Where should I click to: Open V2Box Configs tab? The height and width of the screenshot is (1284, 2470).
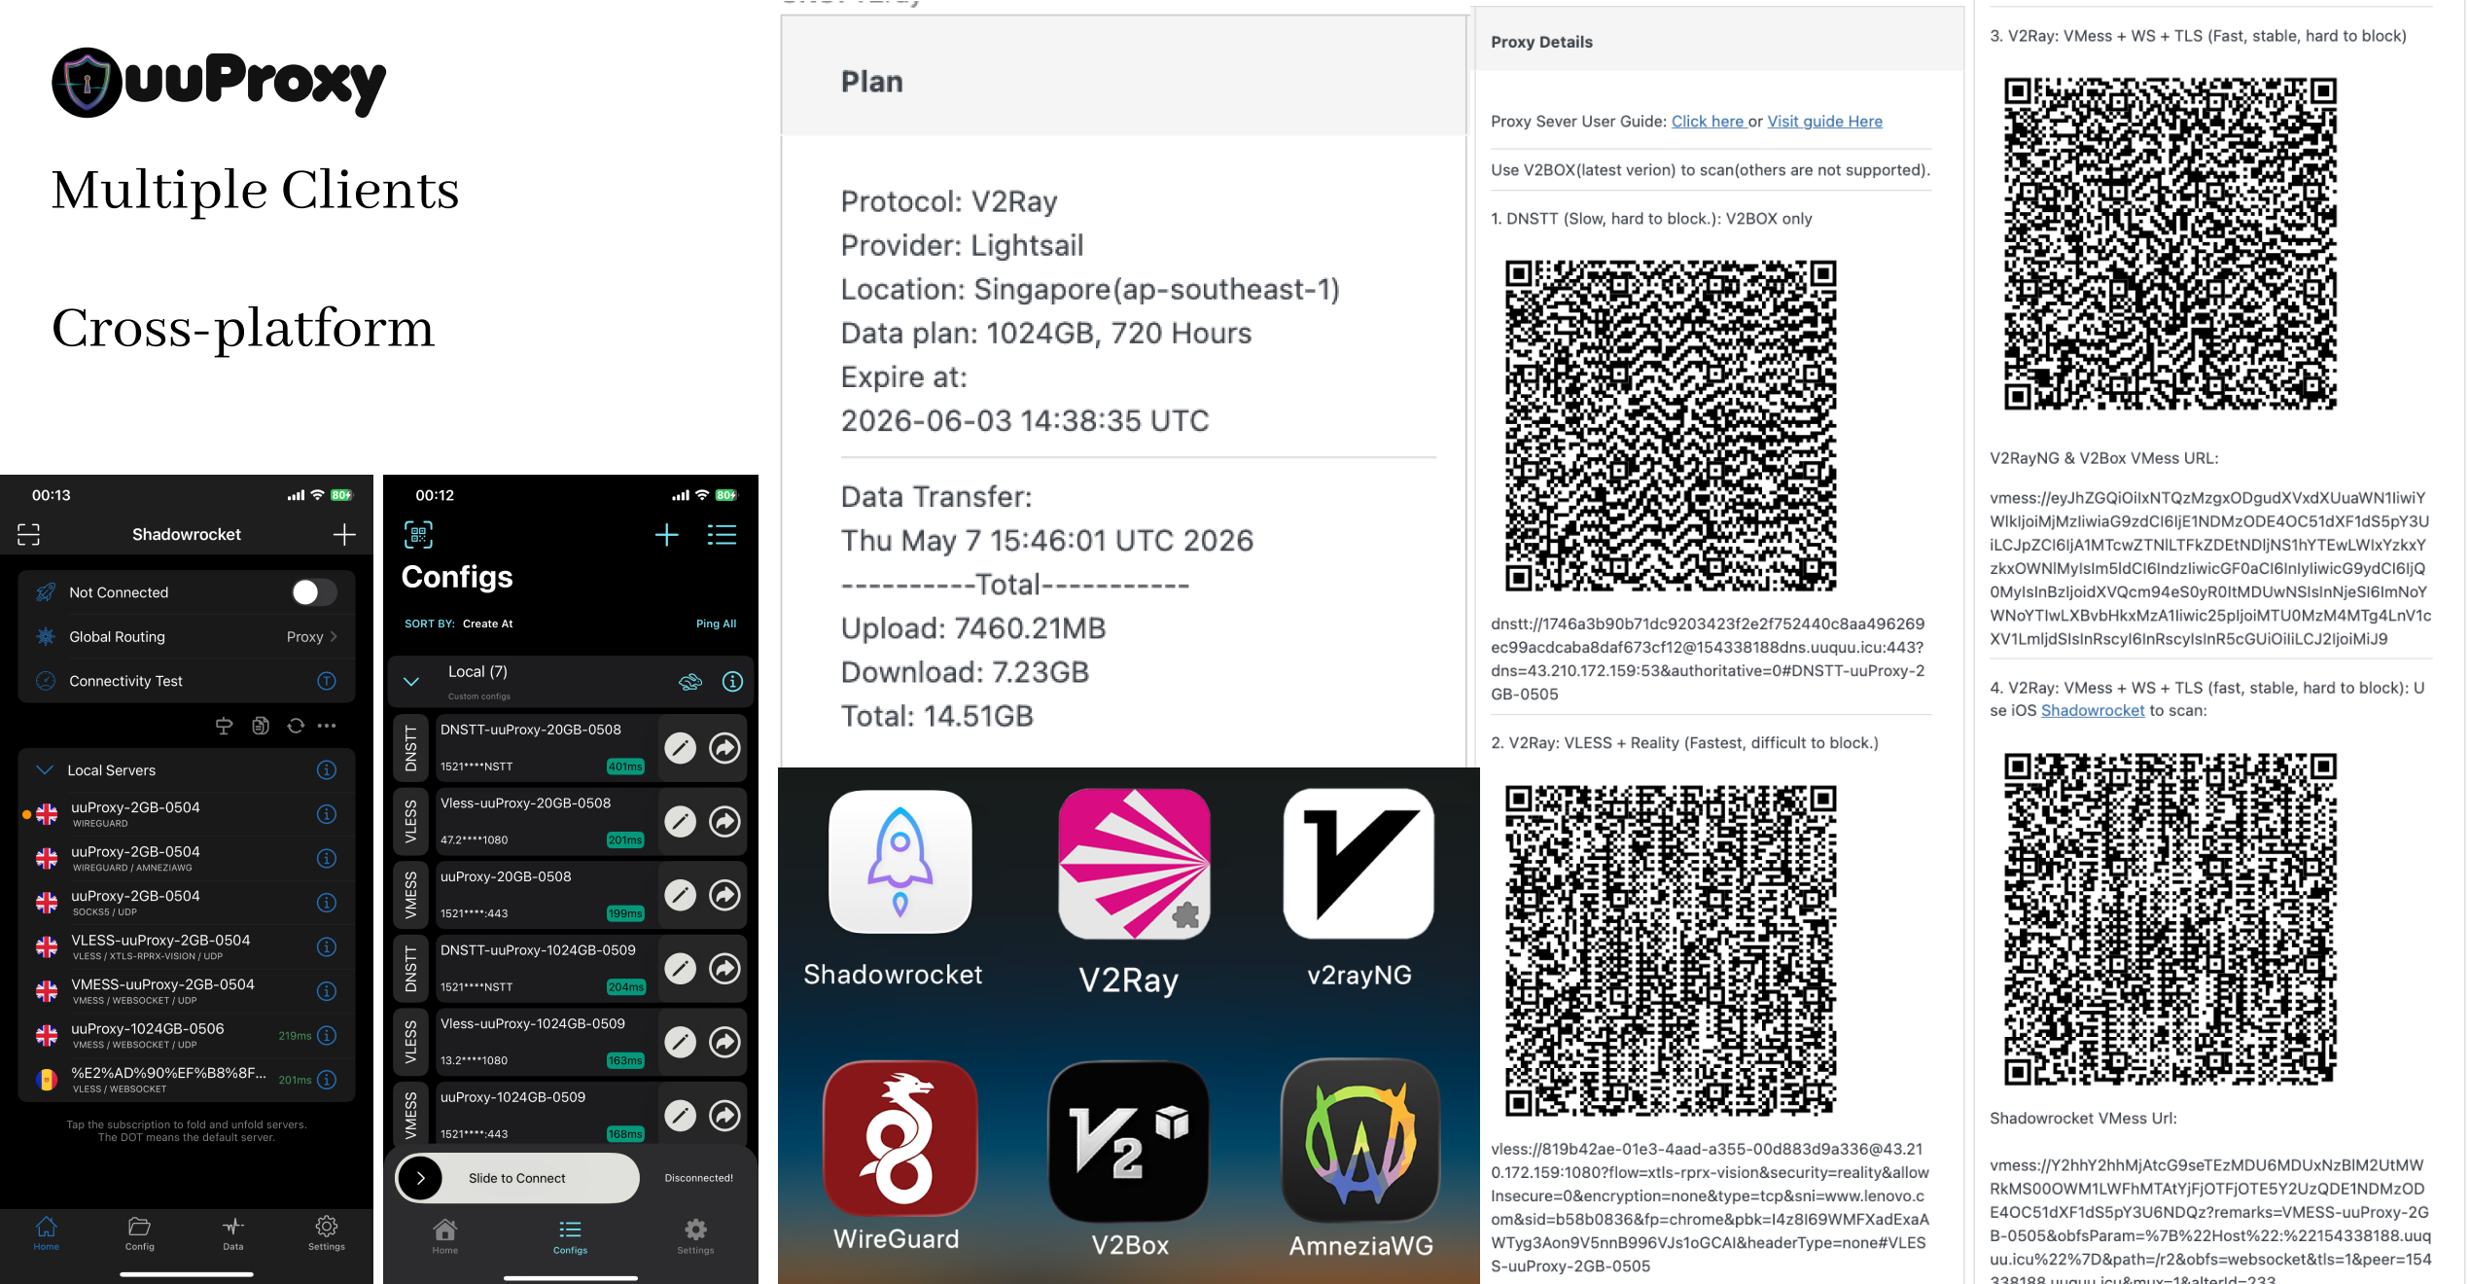[571, 1236]
